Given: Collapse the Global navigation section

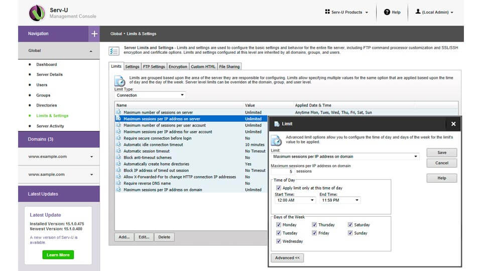Looking at the screenshot, I should pos(91,51).
